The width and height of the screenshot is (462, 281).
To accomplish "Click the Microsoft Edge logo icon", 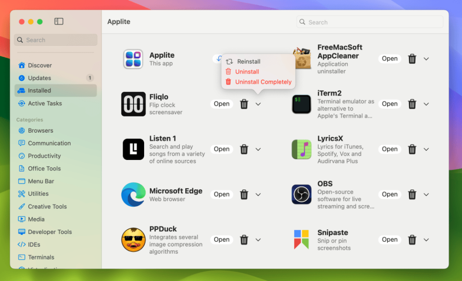I will (133, 194).
